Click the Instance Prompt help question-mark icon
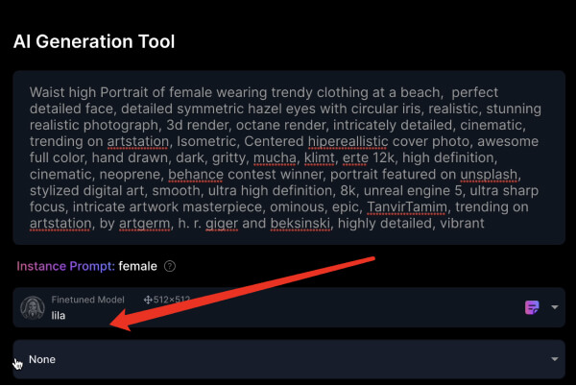This screenshot has width=576, height=386. [x=170, y=266]
